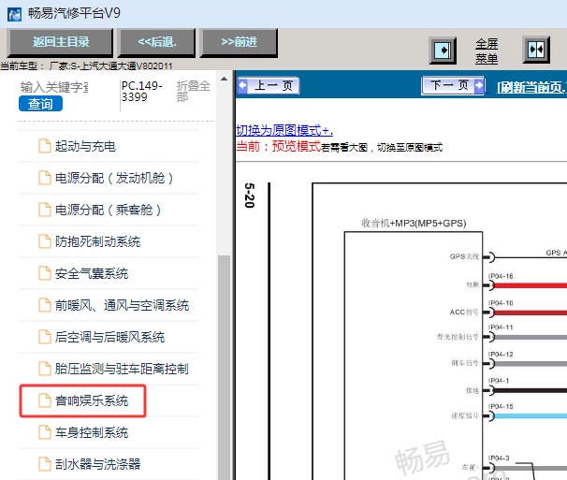Open 安全气囊系统 entry
Screen dimensions: 567x480
92,273
